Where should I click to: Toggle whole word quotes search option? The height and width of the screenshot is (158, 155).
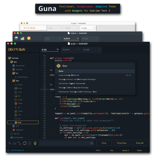(x=19, y=143)
